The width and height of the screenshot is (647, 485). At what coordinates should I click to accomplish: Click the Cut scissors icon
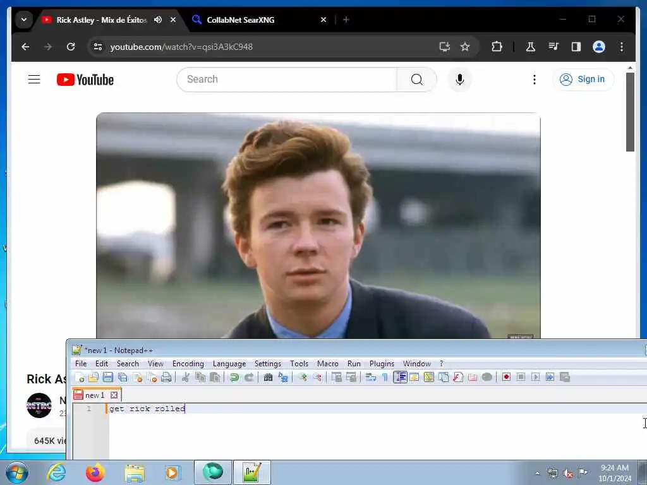point(186,378)
